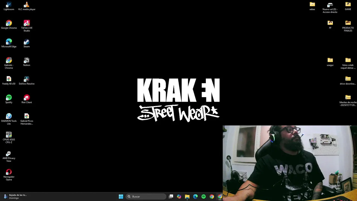Select Navegador Opera desktop icon

9,175
